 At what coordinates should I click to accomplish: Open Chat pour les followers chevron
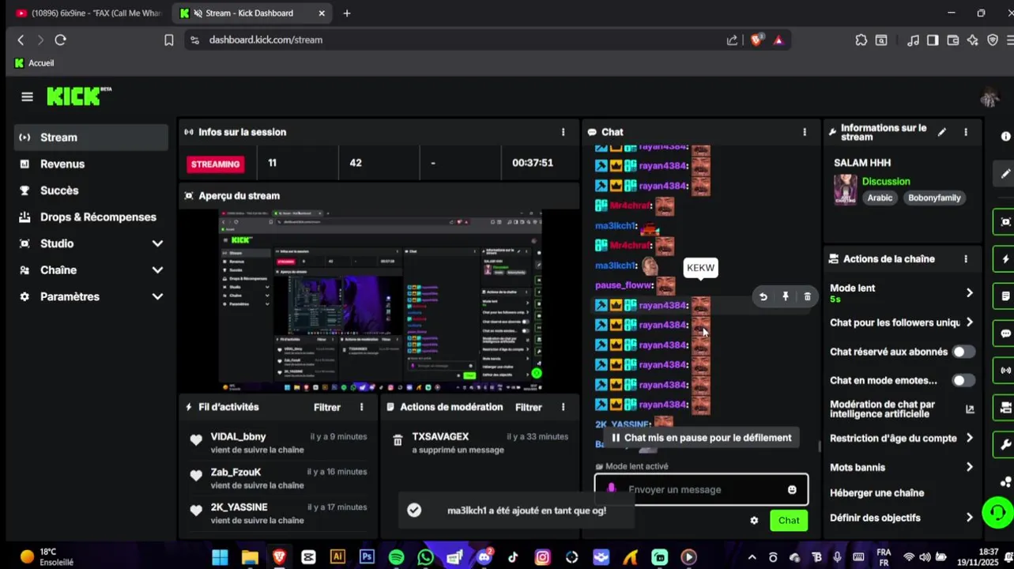[969, 322]
